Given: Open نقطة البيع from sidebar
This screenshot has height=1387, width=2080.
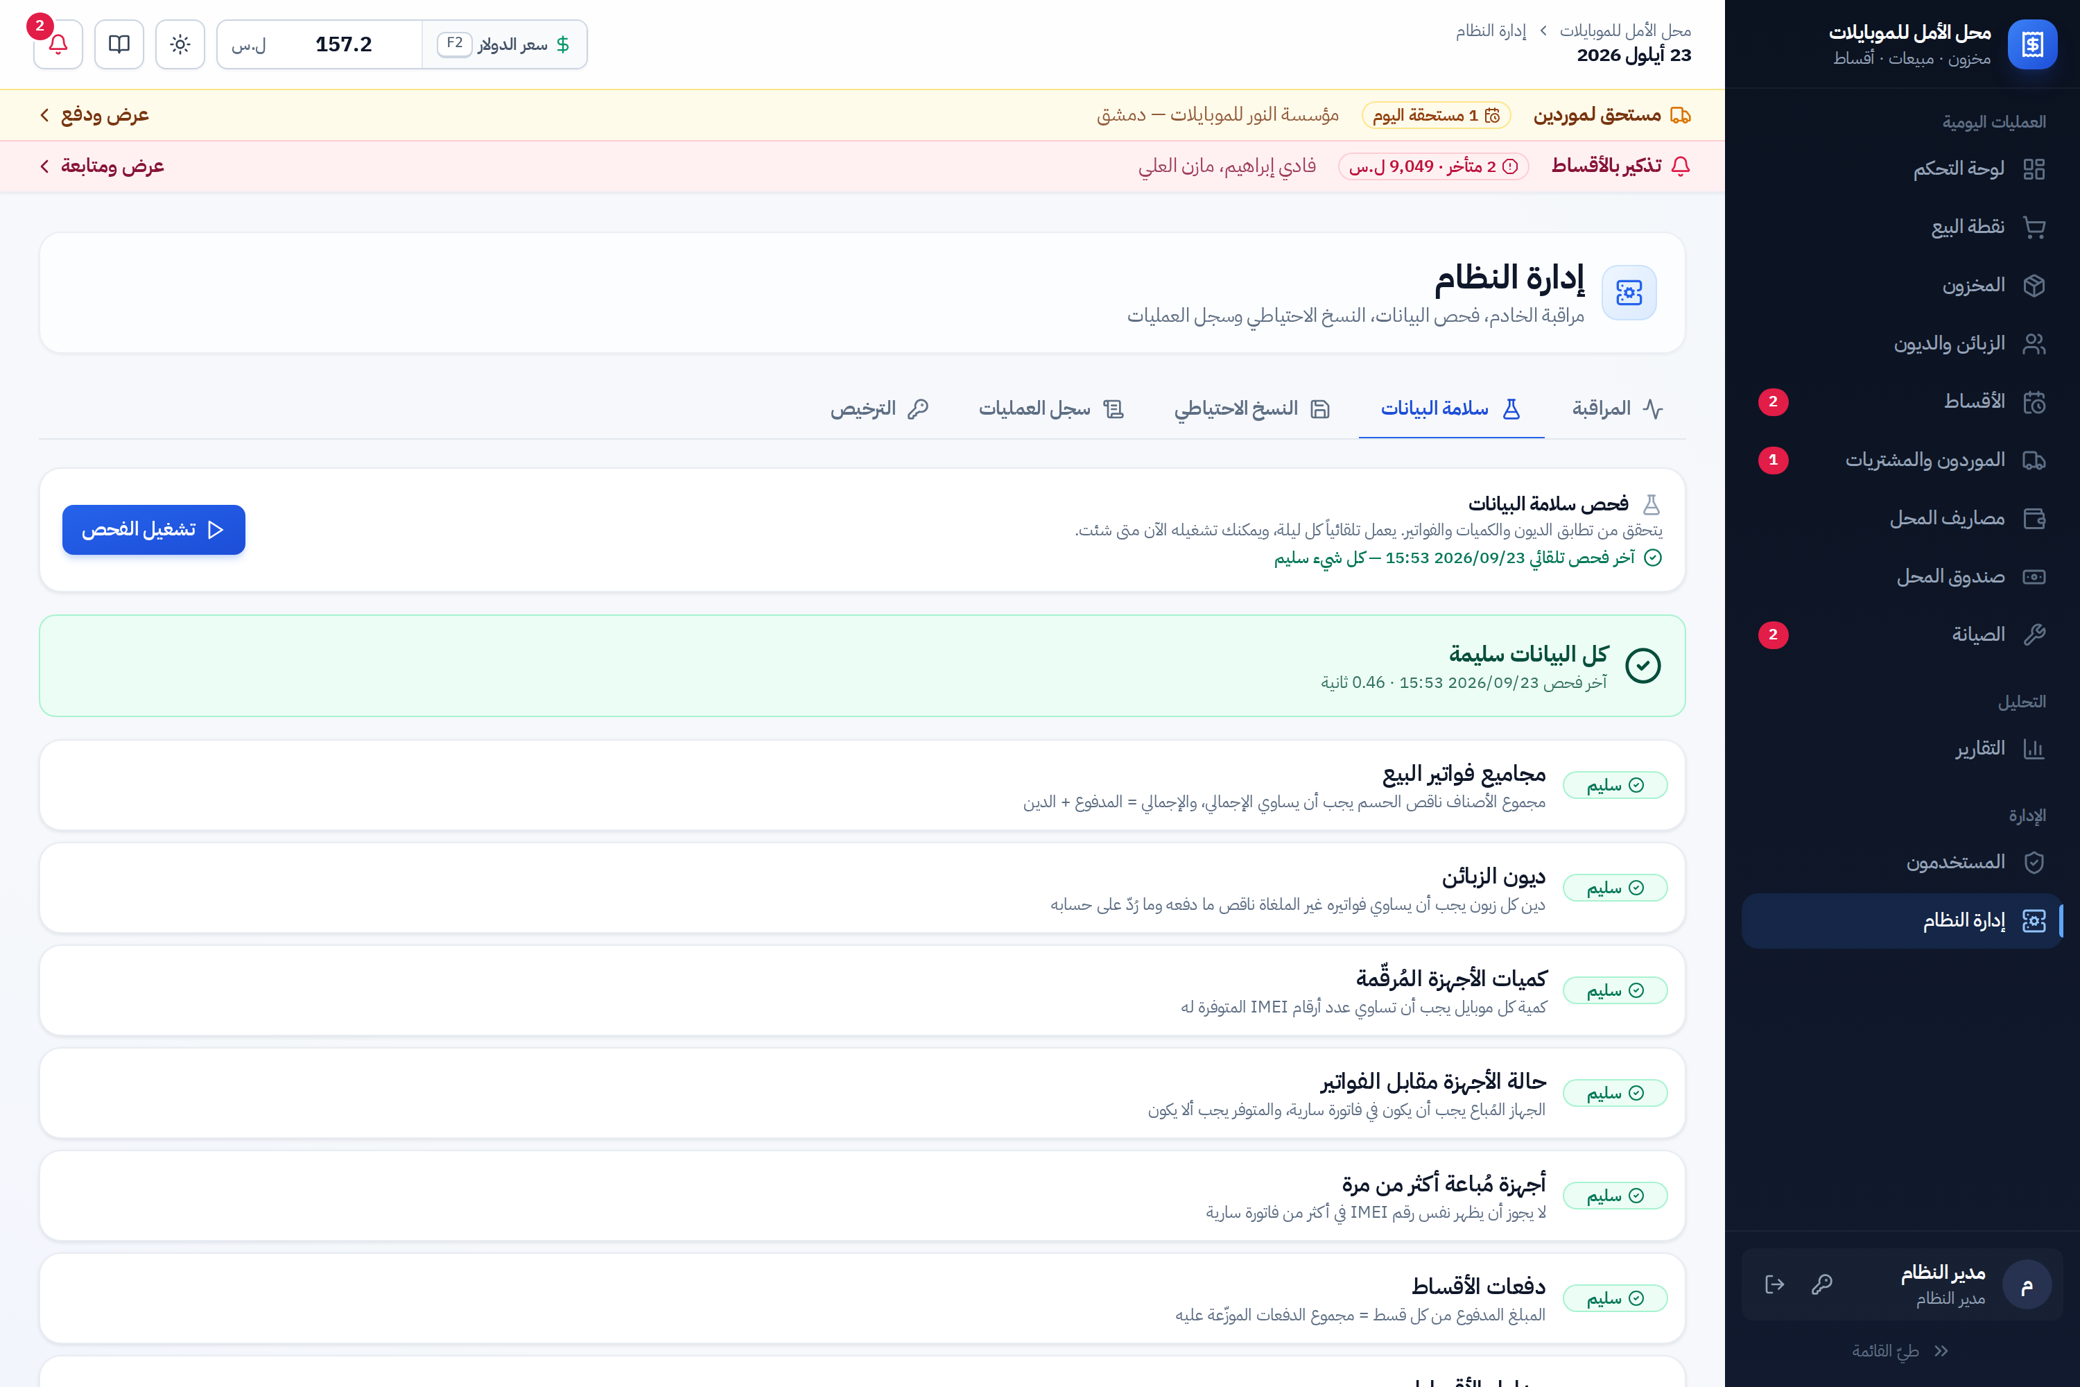Looking at the screenshot, I should [1901, 227].
